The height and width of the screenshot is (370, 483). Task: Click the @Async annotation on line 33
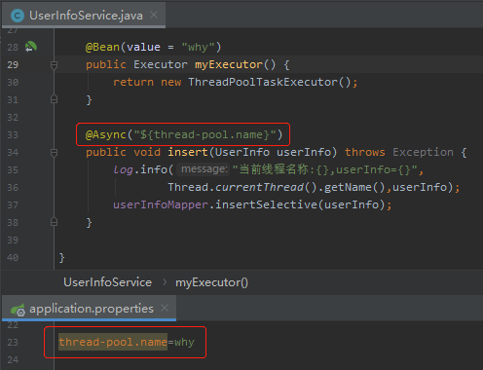tap(105, 134)
